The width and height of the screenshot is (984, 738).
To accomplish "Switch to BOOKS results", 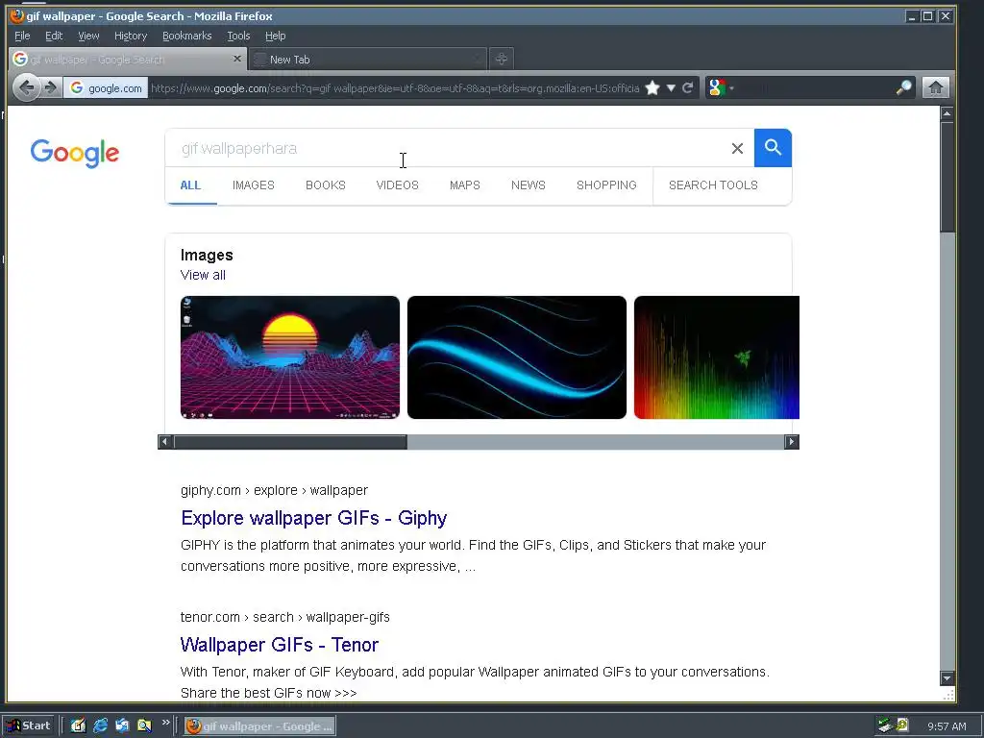I will 326,185.
